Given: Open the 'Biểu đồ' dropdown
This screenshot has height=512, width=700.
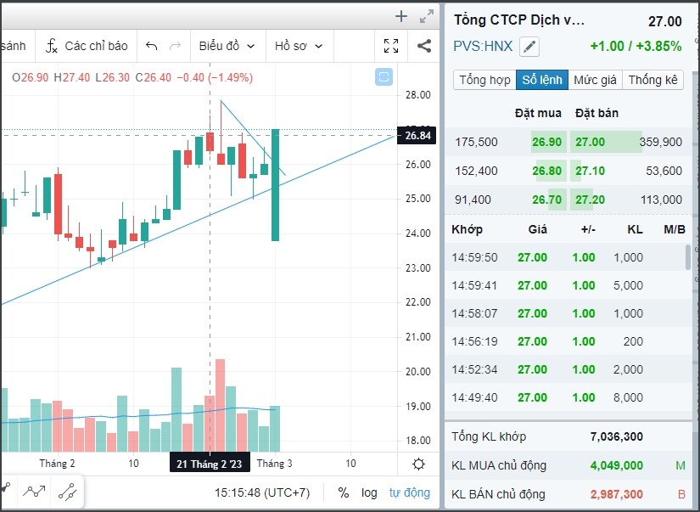Looking at the screenshot, I should tap(227, 46).
